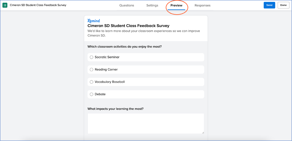
Task: Switch to the Questions tab
Action: (127, 5)
